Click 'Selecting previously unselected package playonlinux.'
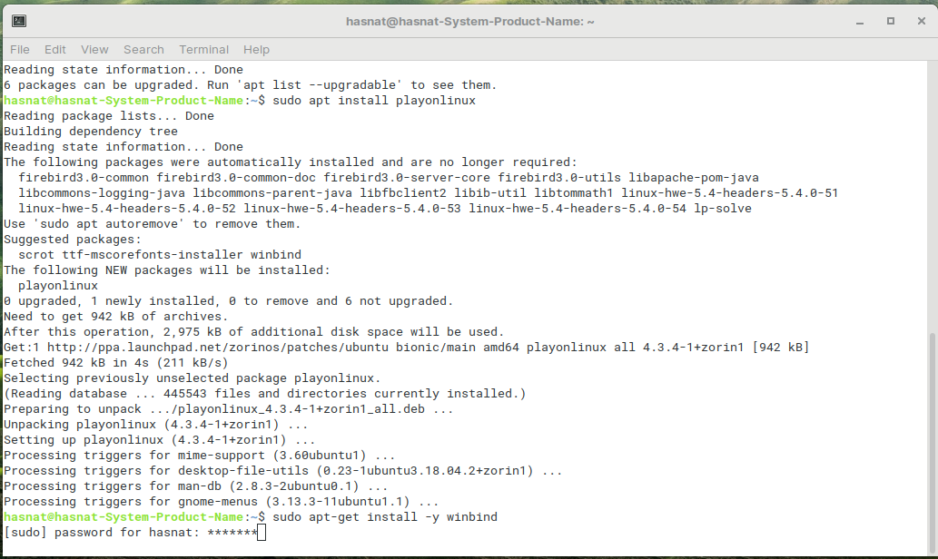Image resolution: width=938 pixels, height=559 pixels. click(192, 378)
